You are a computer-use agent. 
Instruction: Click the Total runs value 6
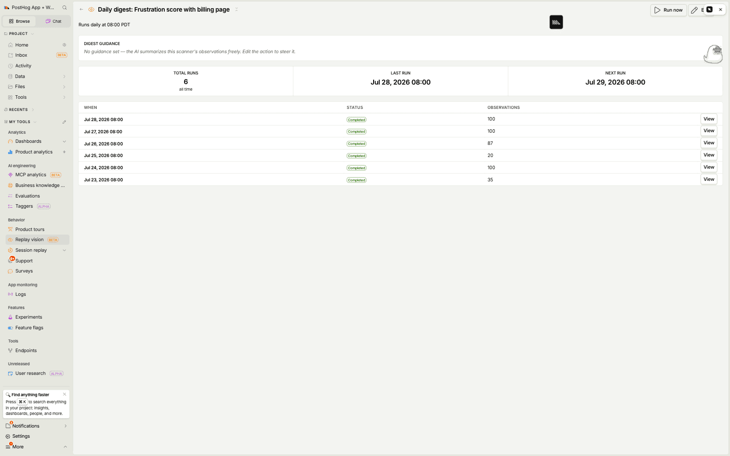click(x=186, y=82)
